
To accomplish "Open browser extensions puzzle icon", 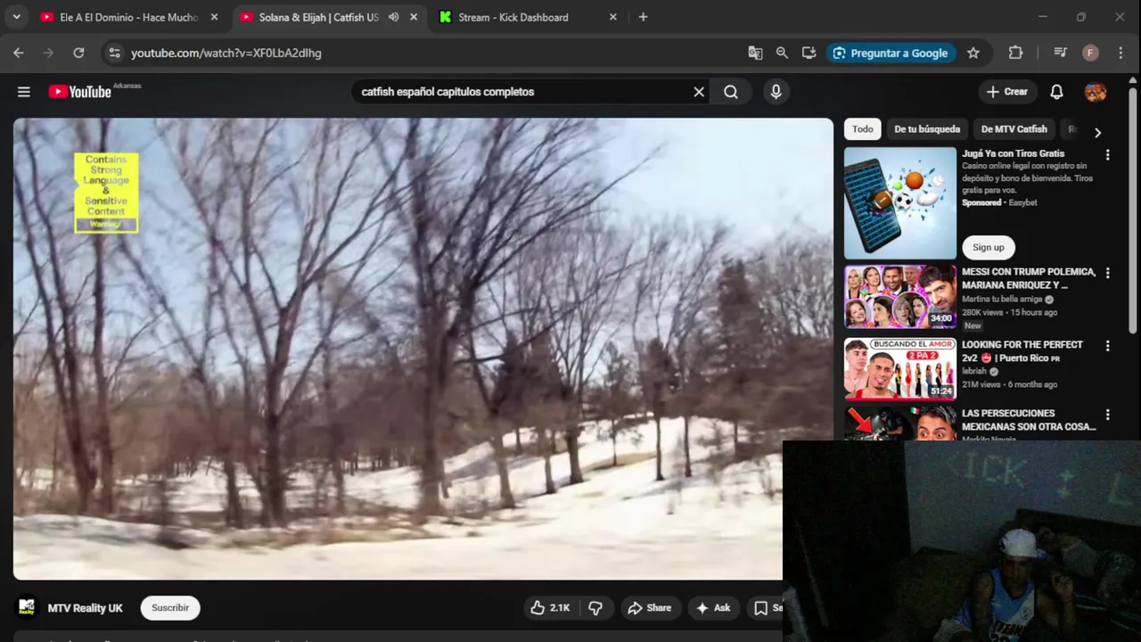I will tap(1015, 53).
